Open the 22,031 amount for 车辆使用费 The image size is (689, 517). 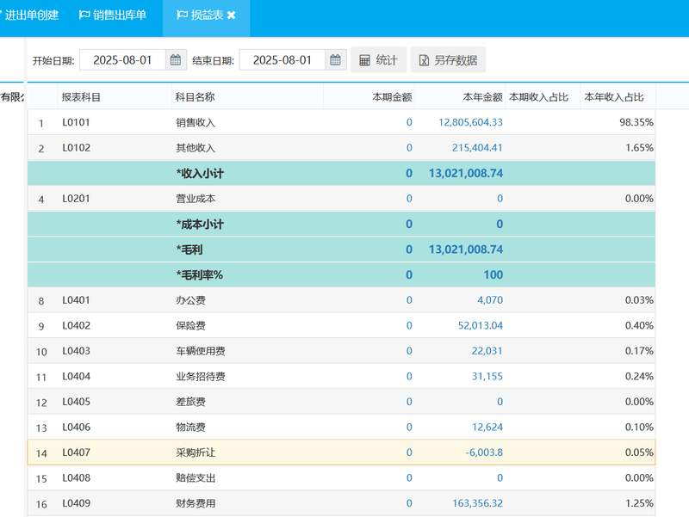pos(487,351)
